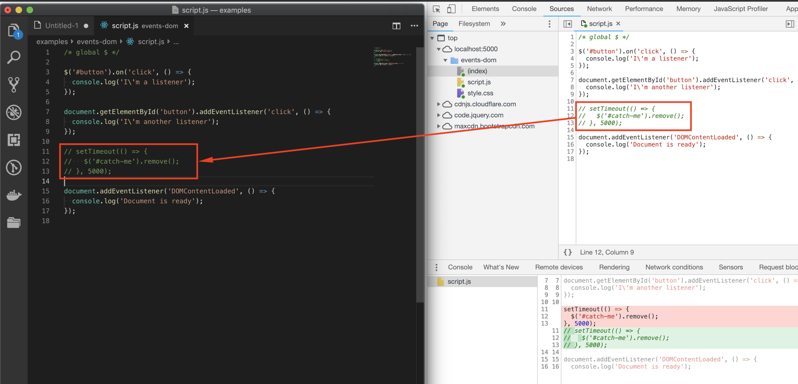Select style.css in the file tree
The image size is (798, 384).
coord(480,93)
